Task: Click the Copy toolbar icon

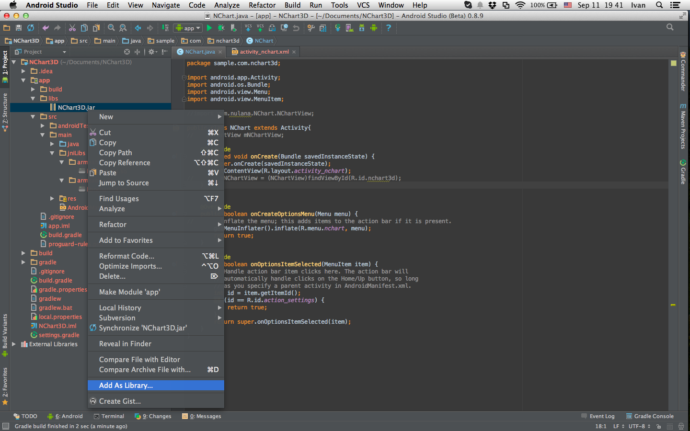Action: click(x=84, y=28)
